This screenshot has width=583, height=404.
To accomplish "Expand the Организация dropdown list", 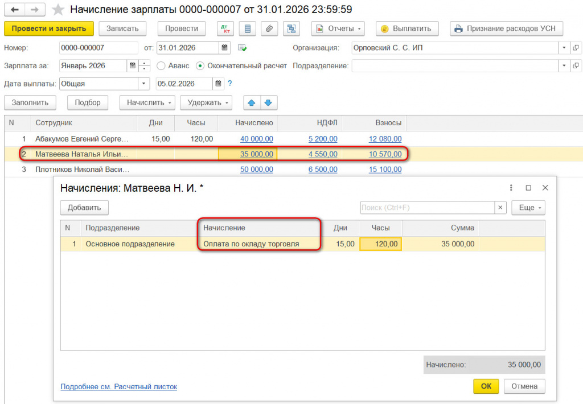I will tap(564, 48).
